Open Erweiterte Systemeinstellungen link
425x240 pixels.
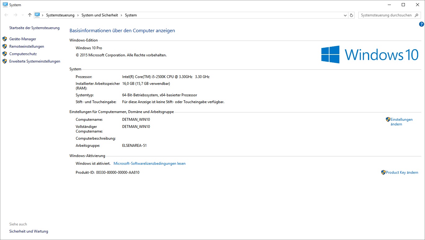pos(35,61)
